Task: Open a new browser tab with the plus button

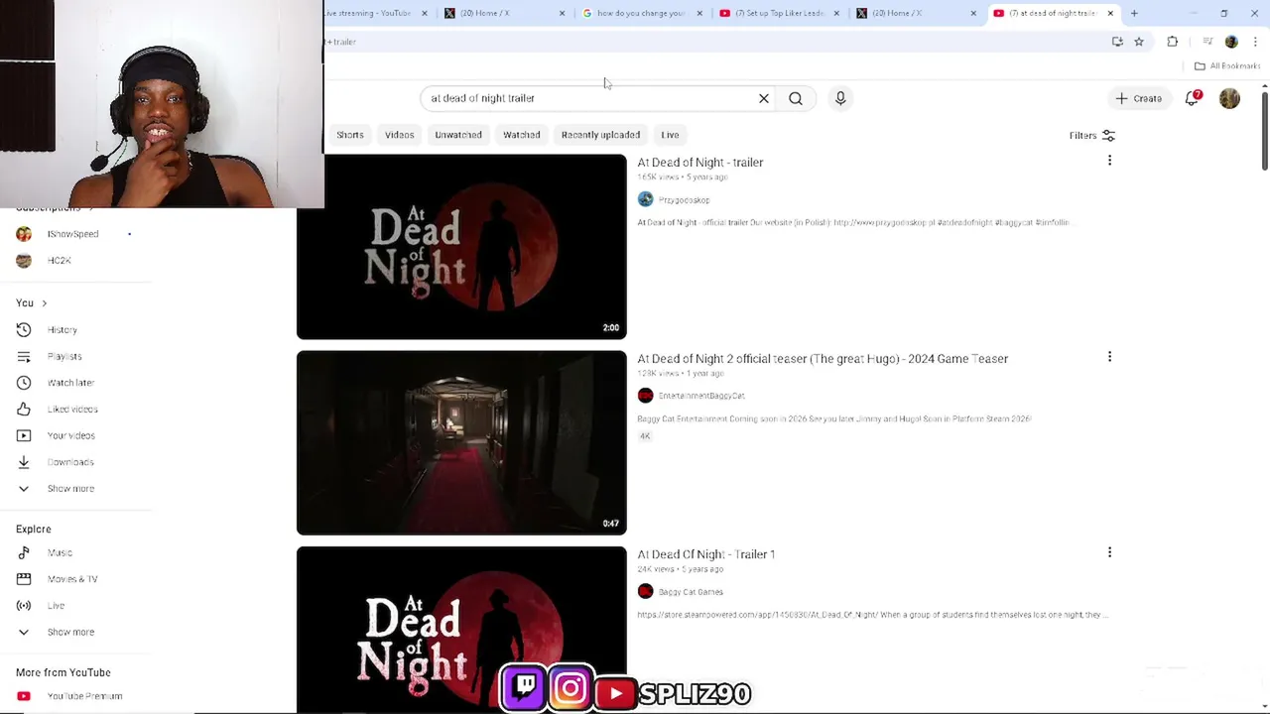Action: point(1134,13)
